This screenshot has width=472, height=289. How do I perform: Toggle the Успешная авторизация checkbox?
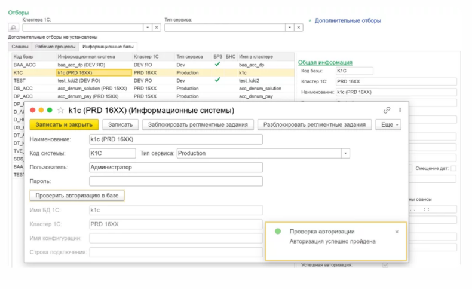[x=385, y=264]
